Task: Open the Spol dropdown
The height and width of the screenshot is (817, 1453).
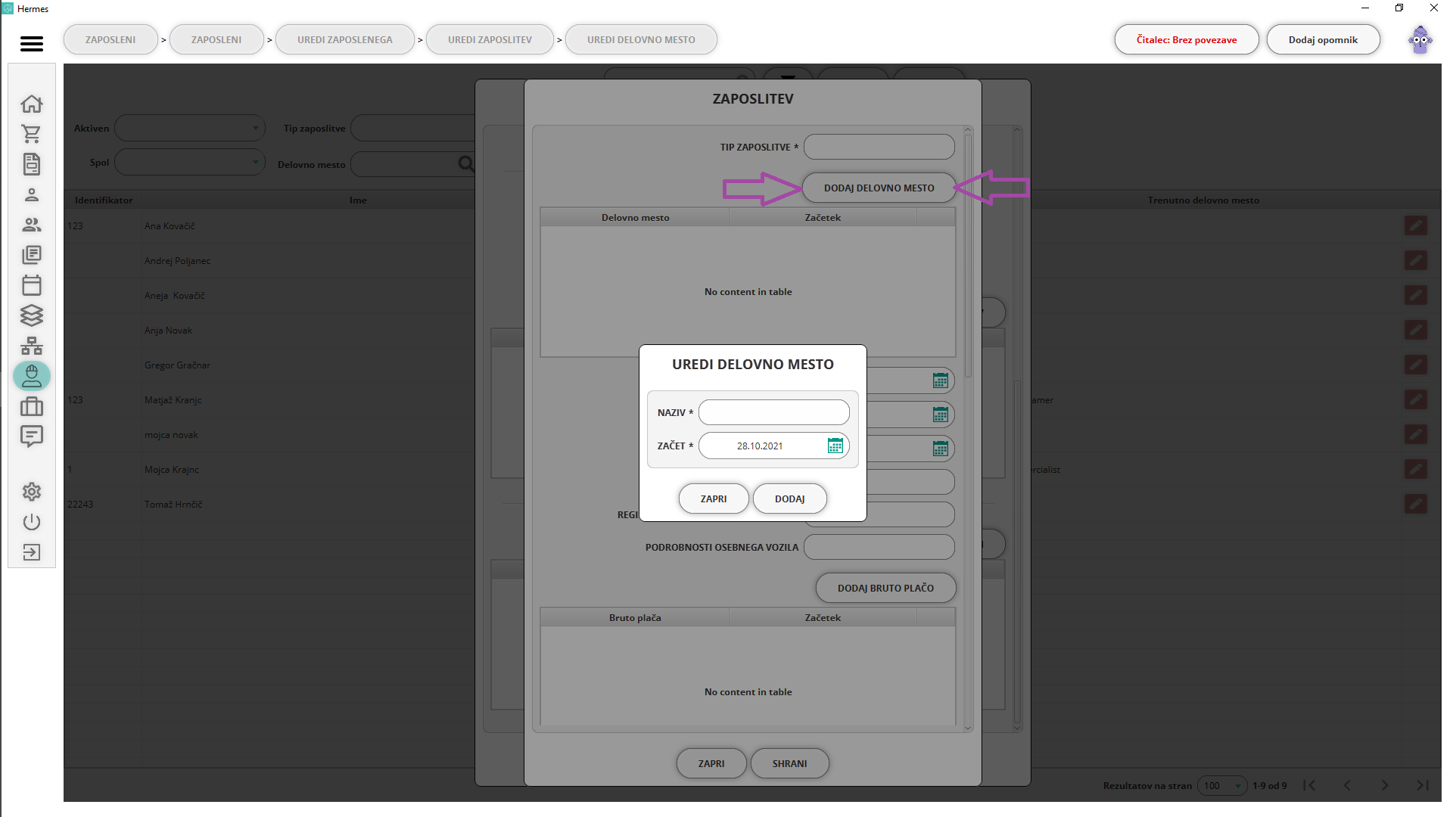Action: (189, 162)
